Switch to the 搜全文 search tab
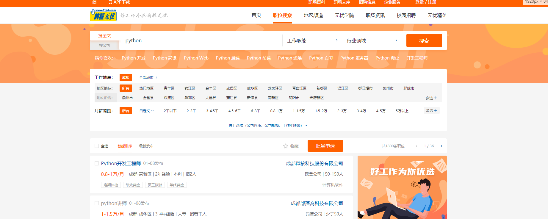 (104, 36)
